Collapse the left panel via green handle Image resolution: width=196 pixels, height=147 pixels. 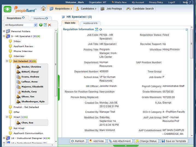click(x=58, y=88)
